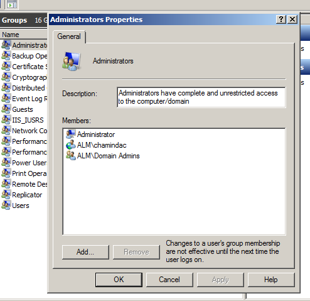
Task: Click the Certificate Service group icon
Action: point(6,67)
